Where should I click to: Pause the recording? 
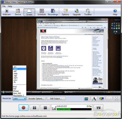(34, 108)
